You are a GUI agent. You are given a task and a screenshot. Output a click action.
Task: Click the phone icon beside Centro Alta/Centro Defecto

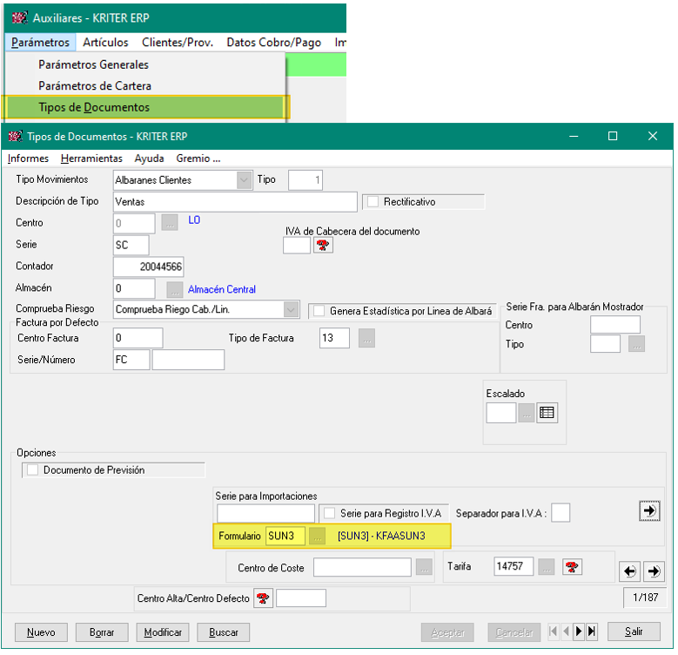coord(262,598)
